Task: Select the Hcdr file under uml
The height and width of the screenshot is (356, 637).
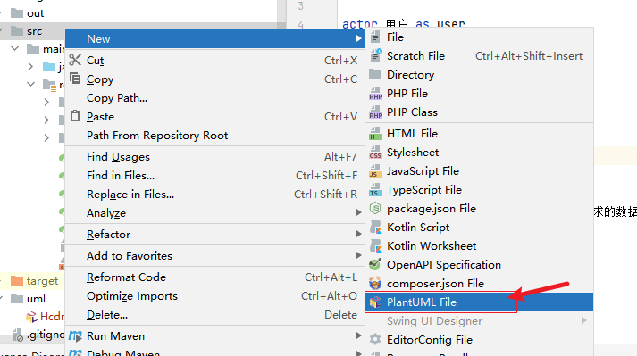Action: (x=45, y=316)
